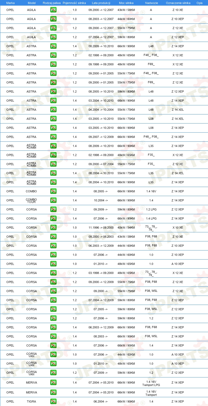Click the Opis column header
This screenshot has width=208, height=406.
coord(199,3)
